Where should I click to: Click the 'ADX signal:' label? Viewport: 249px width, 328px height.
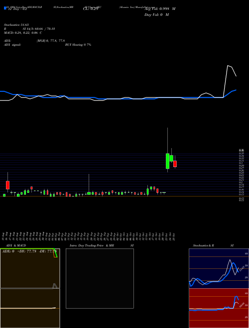(12, 45)
